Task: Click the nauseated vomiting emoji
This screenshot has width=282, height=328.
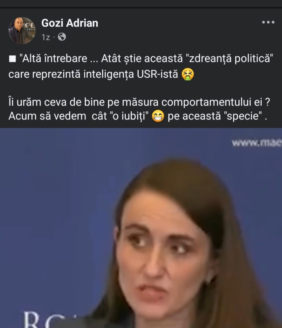Action: coord(188,75)
